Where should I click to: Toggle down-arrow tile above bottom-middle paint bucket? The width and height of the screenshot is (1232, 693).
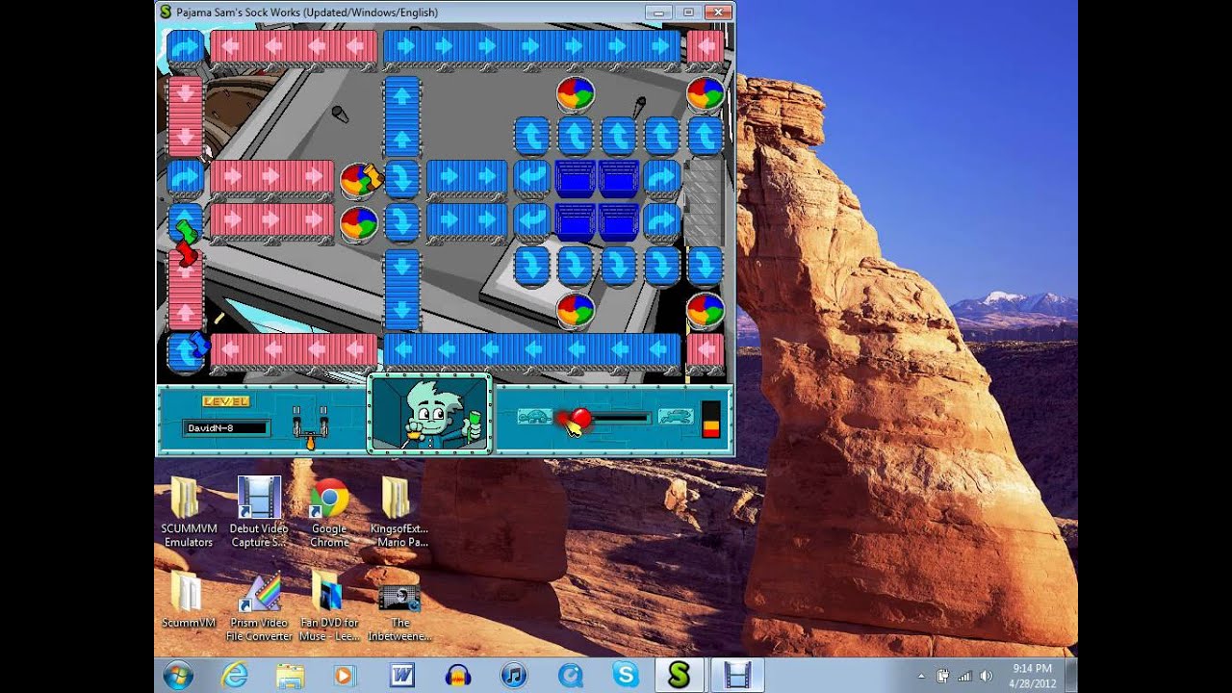click(576, 266)
